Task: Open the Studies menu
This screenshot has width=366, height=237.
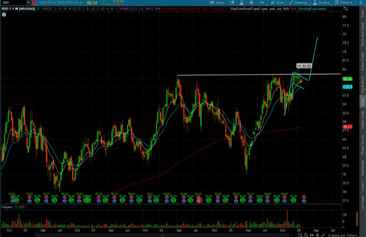Action: (321, 3)
